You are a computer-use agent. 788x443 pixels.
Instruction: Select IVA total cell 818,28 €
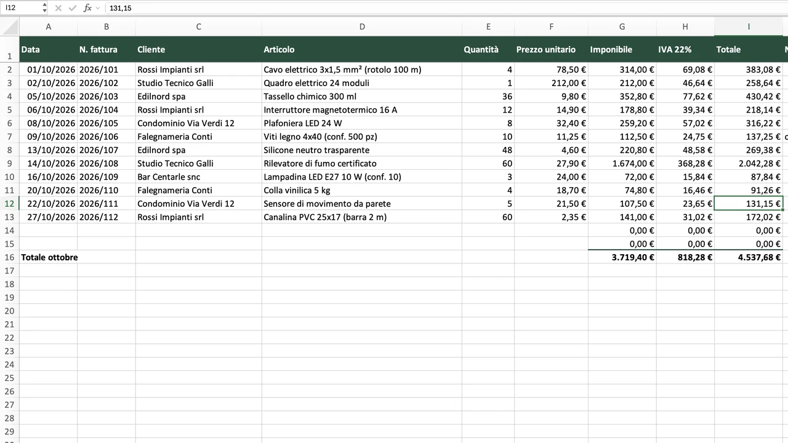pyautogui.click(x=685, y=257)
